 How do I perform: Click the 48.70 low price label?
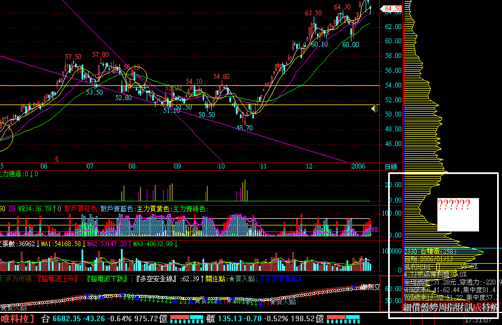[x=244, y=127]
